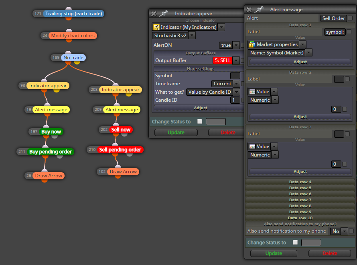Open the Timeframe Current dropdown
357x265 pixels.
[237, 84]
